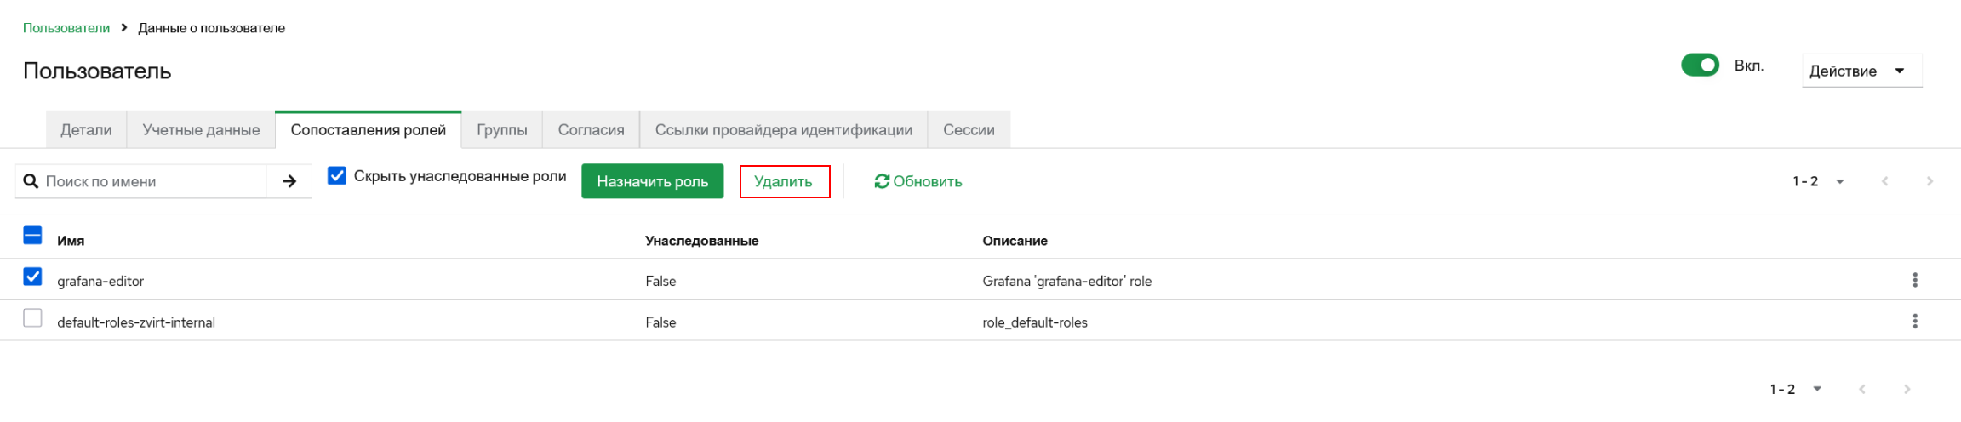Uncheck Скрыть унаследованные роли checkbox
The image size is (1961, 422).
[x=337, y=175]
